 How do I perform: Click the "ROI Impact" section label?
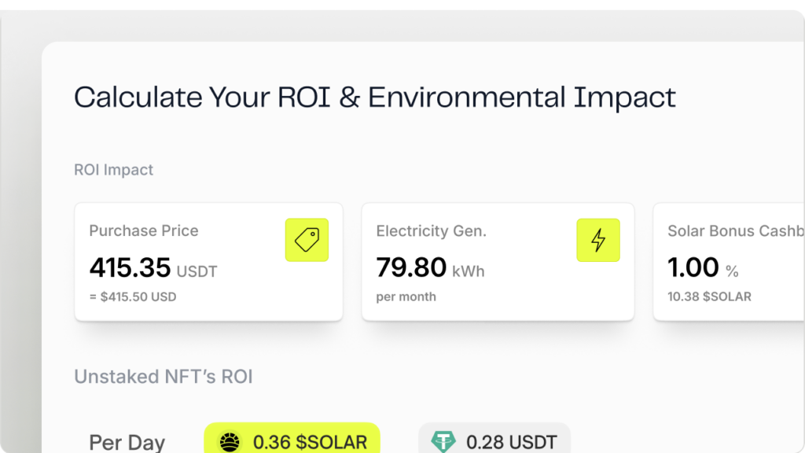tap(113, 170)
